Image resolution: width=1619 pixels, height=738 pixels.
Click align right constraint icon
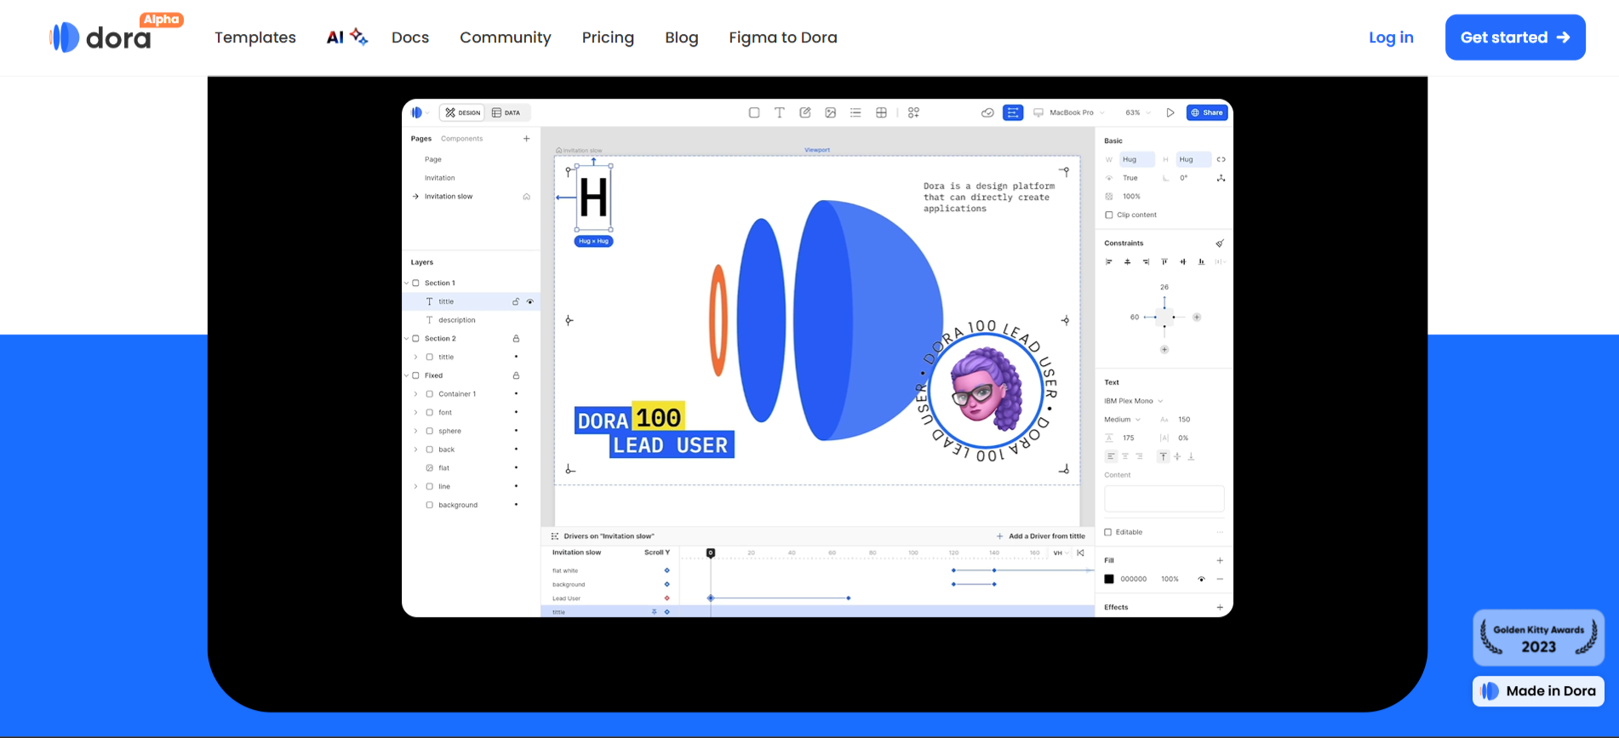click(x=1146, y=262)
